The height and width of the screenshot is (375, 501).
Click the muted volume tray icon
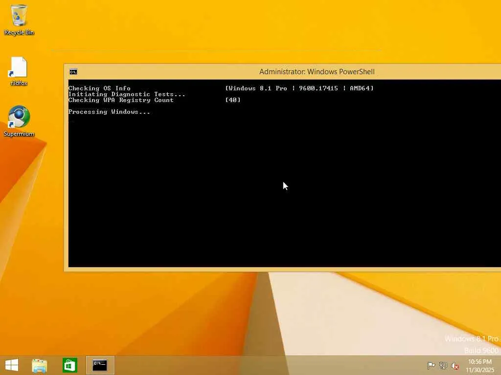[455, 365]
